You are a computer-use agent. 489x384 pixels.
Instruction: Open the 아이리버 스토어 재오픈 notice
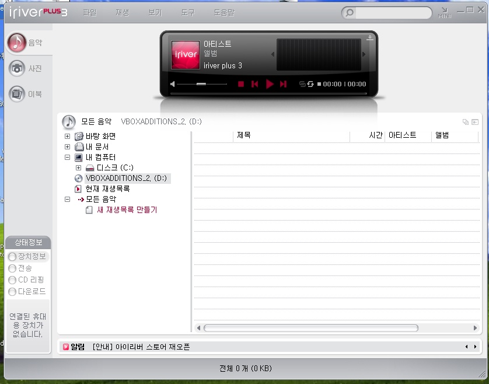tap(141, 347)
